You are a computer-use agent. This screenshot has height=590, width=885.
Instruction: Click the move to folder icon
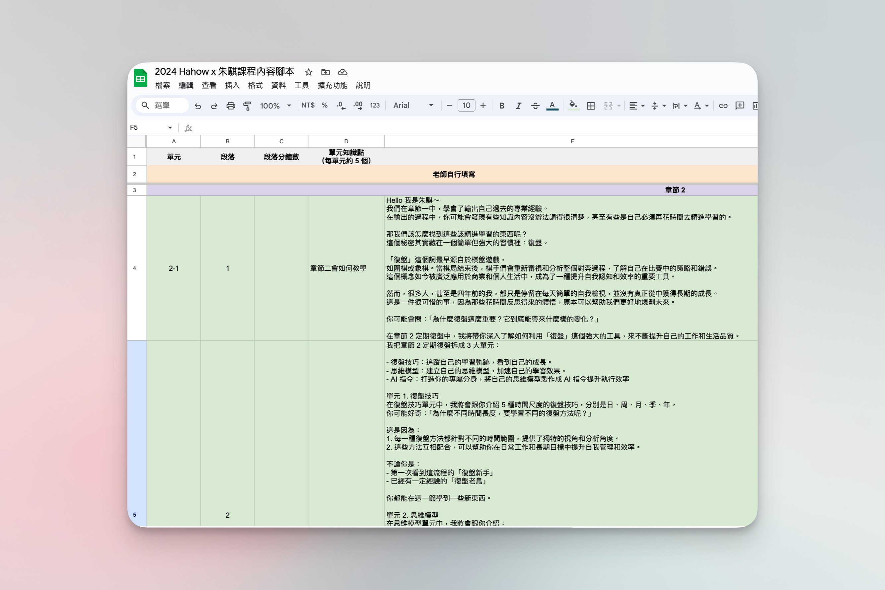[x=326, y=72]
